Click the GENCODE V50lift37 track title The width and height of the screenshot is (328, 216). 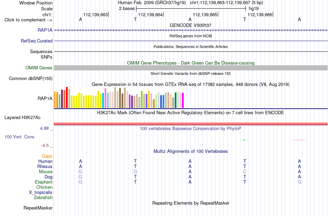pos(191,25)
